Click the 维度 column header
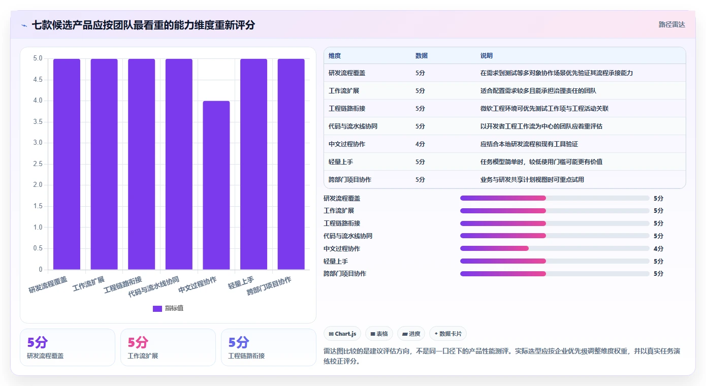Screen dimensions: 706x386 coord(335,56)
